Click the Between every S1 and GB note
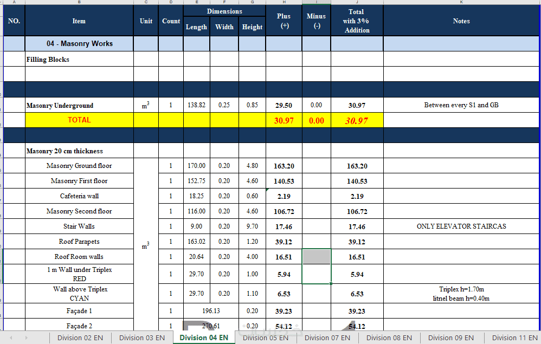541x344 pixels. pos(461,105)
